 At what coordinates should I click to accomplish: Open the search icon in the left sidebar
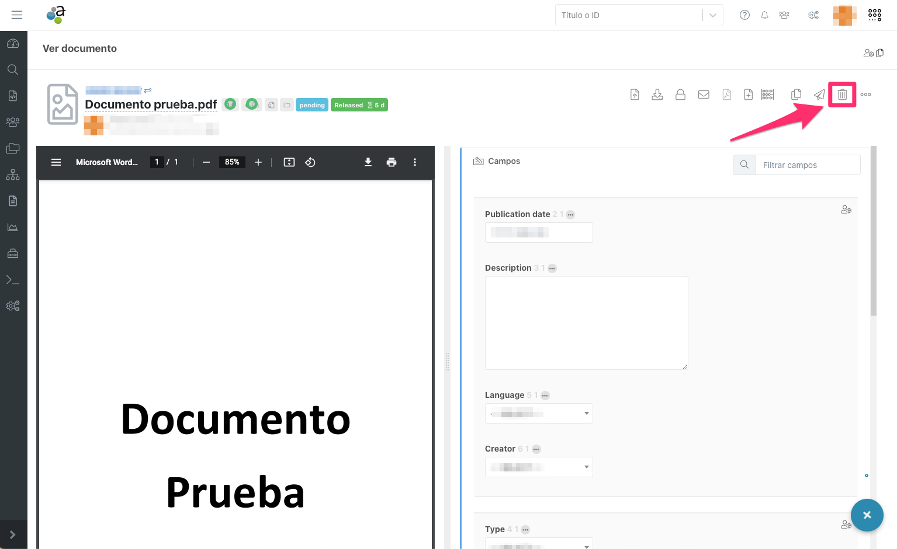coord(13,69)
